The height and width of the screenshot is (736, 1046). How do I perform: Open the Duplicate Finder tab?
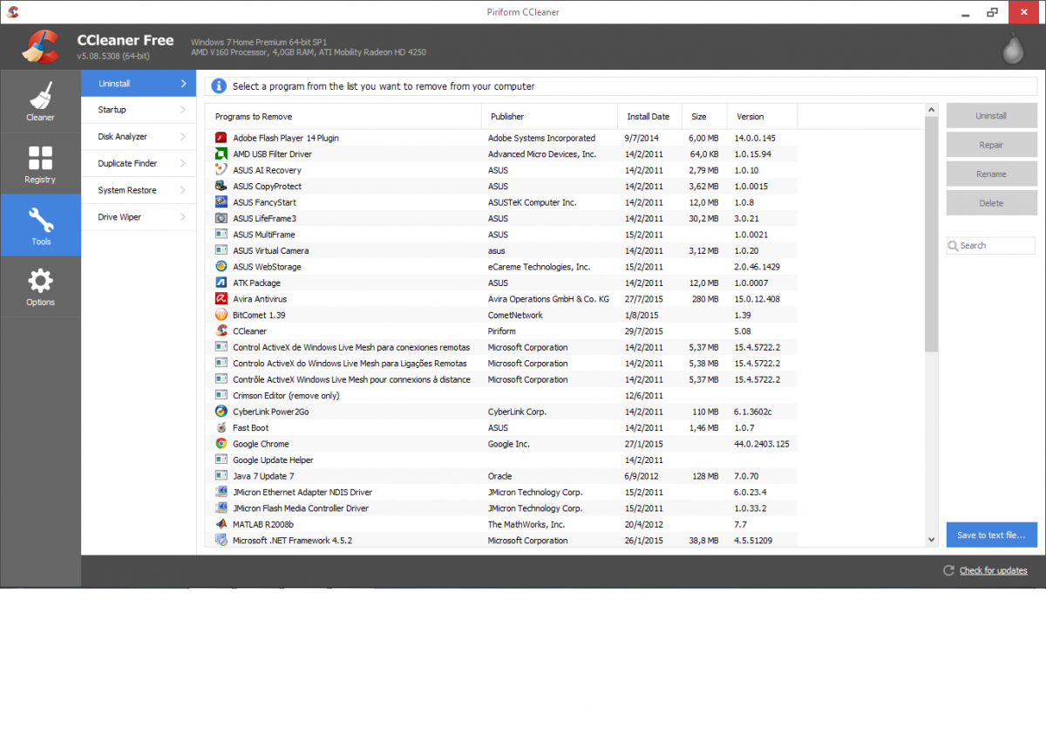(x=139, y=163)
